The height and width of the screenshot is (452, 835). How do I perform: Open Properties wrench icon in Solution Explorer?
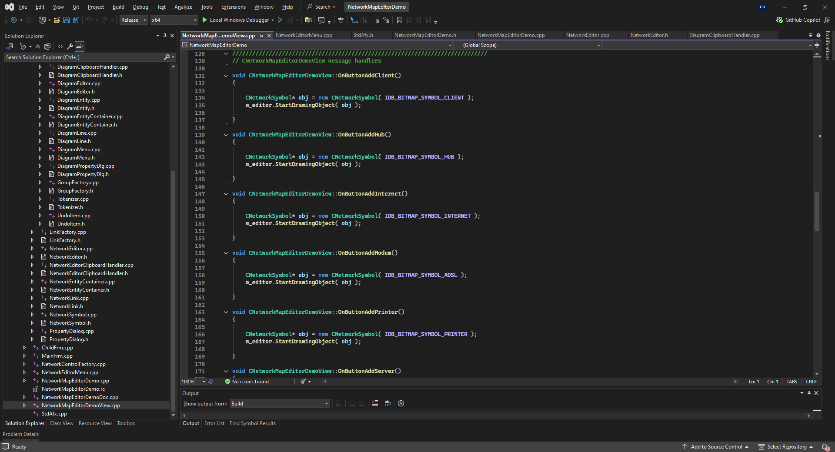pyautogui.click(x=70, y=47)
